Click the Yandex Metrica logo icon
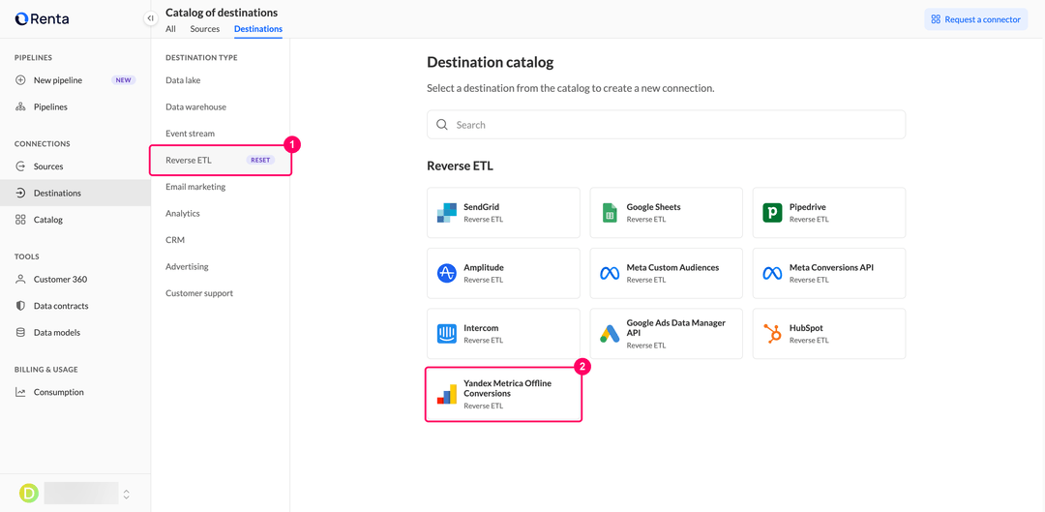The width and height of the screenshot is (1045, 512). 446,394
